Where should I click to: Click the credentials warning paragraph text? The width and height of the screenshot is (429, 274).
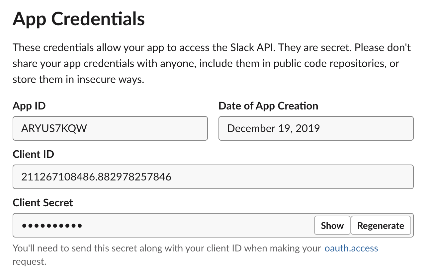click(x=212, y=64)
